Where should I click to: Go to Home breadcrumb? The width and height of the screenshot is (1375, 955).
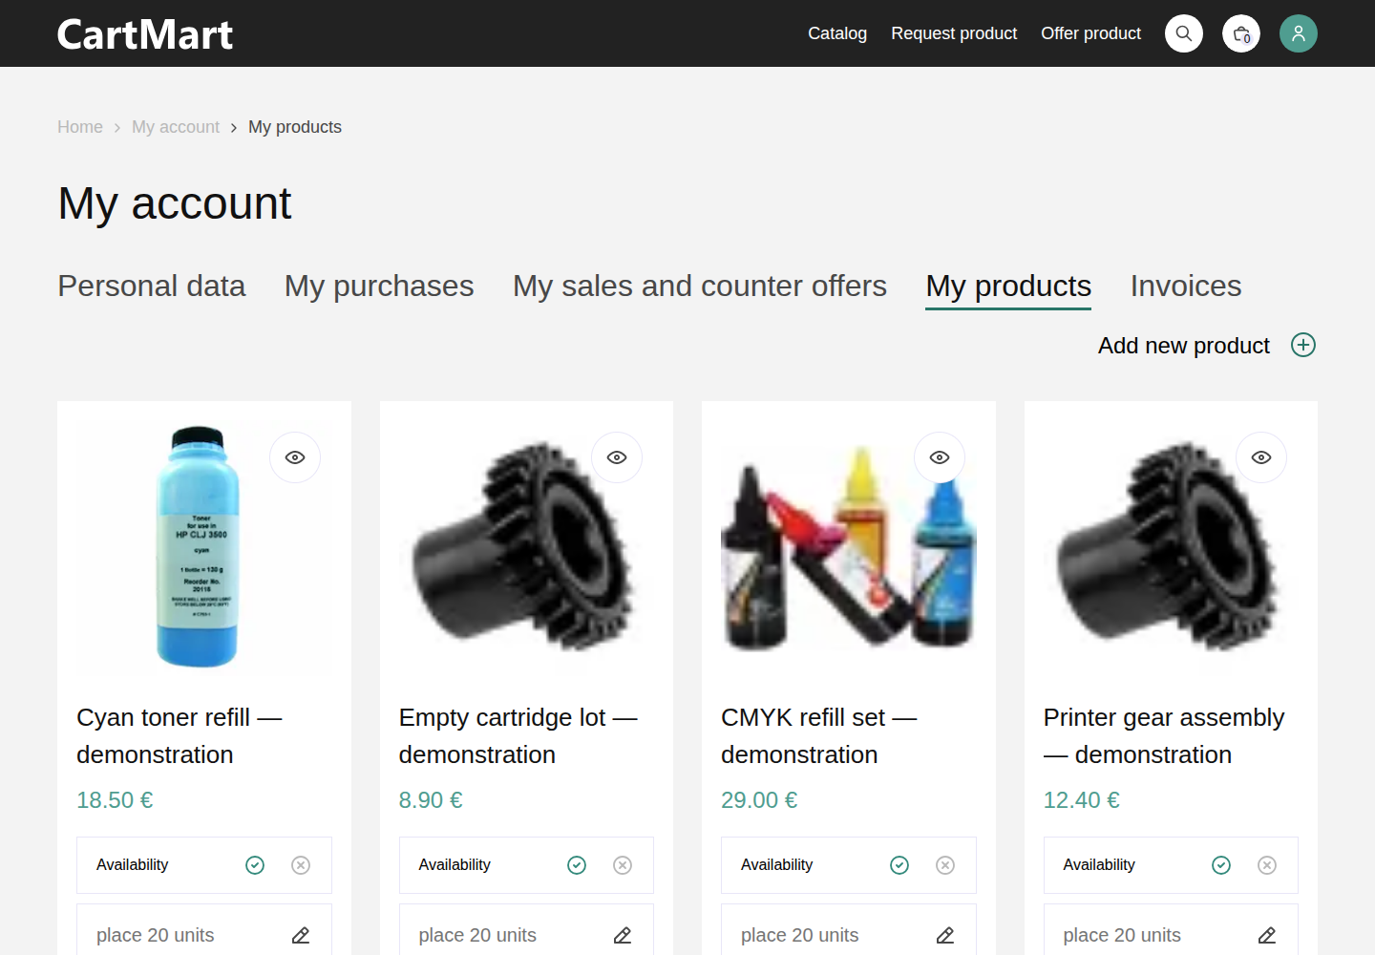point(80,127)
